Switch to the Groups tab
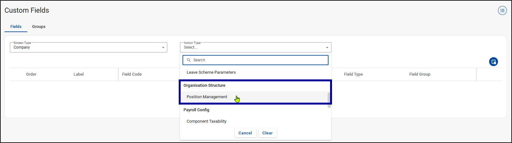512x143 pixels. click(39, 27)
